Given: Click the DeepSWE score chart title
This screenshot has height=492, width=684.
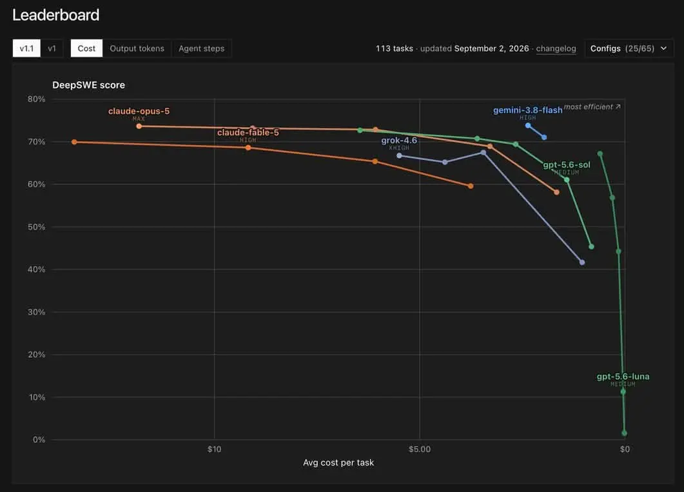Looking at the screenshot, I should pos(88,85).
